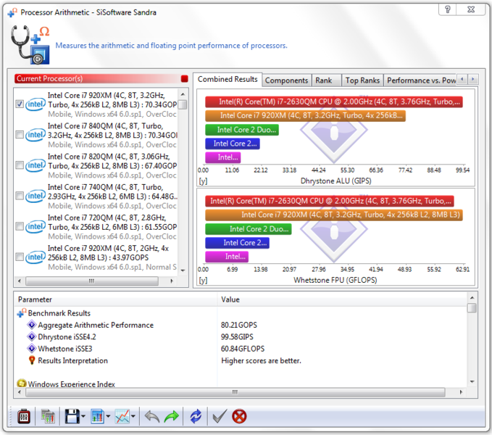Viewport: 492px width, 435px height.
Task: Go back with the grey undo arrow
Action: coord(152,417)
